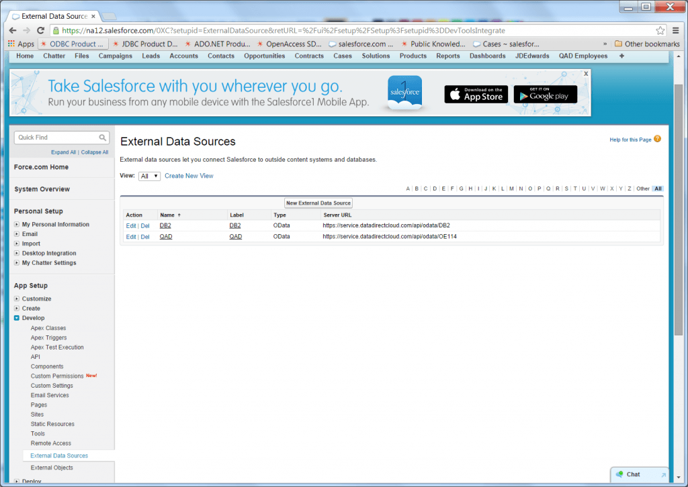Viewport: 688px width, 487px height.
Task: Click the Help question mark icon
Action: click(x=656, y=140)
